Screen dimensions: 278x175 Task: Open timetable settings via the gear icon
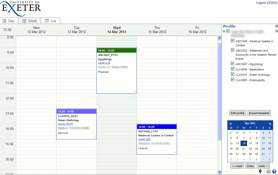point(268,171)
